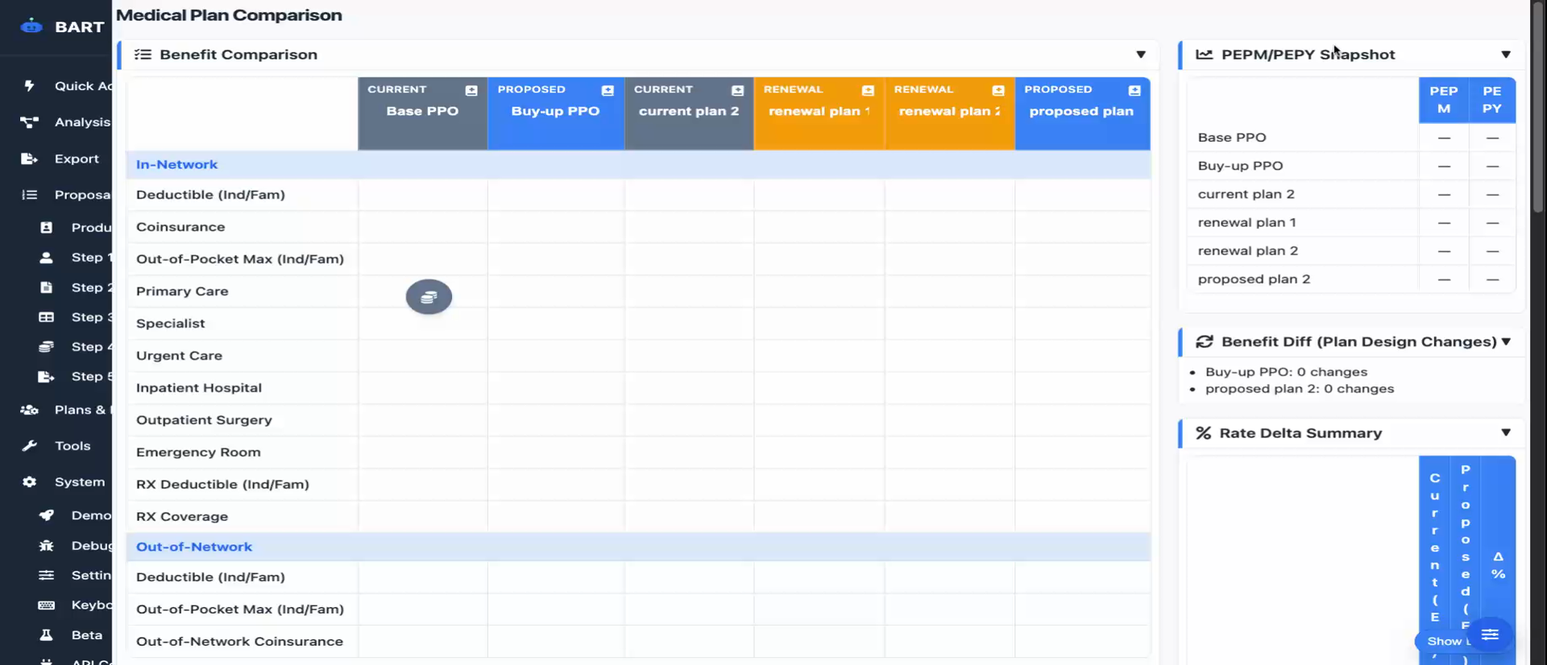Click the Export file icon in sidebar
Viewport: 1547px width, 665px height.
29,159
